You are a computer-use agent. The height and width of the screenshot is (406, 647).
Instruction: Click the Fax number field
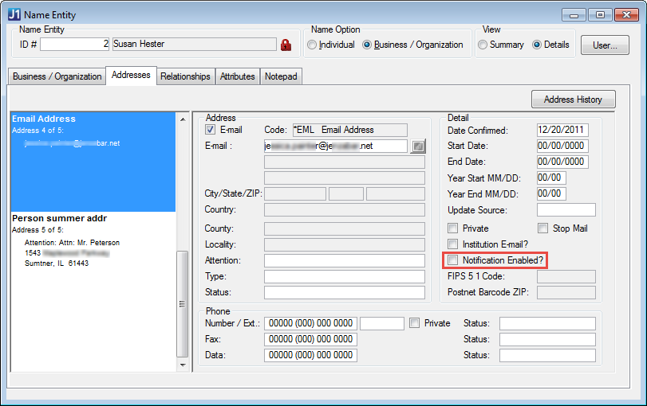[310, 339]
